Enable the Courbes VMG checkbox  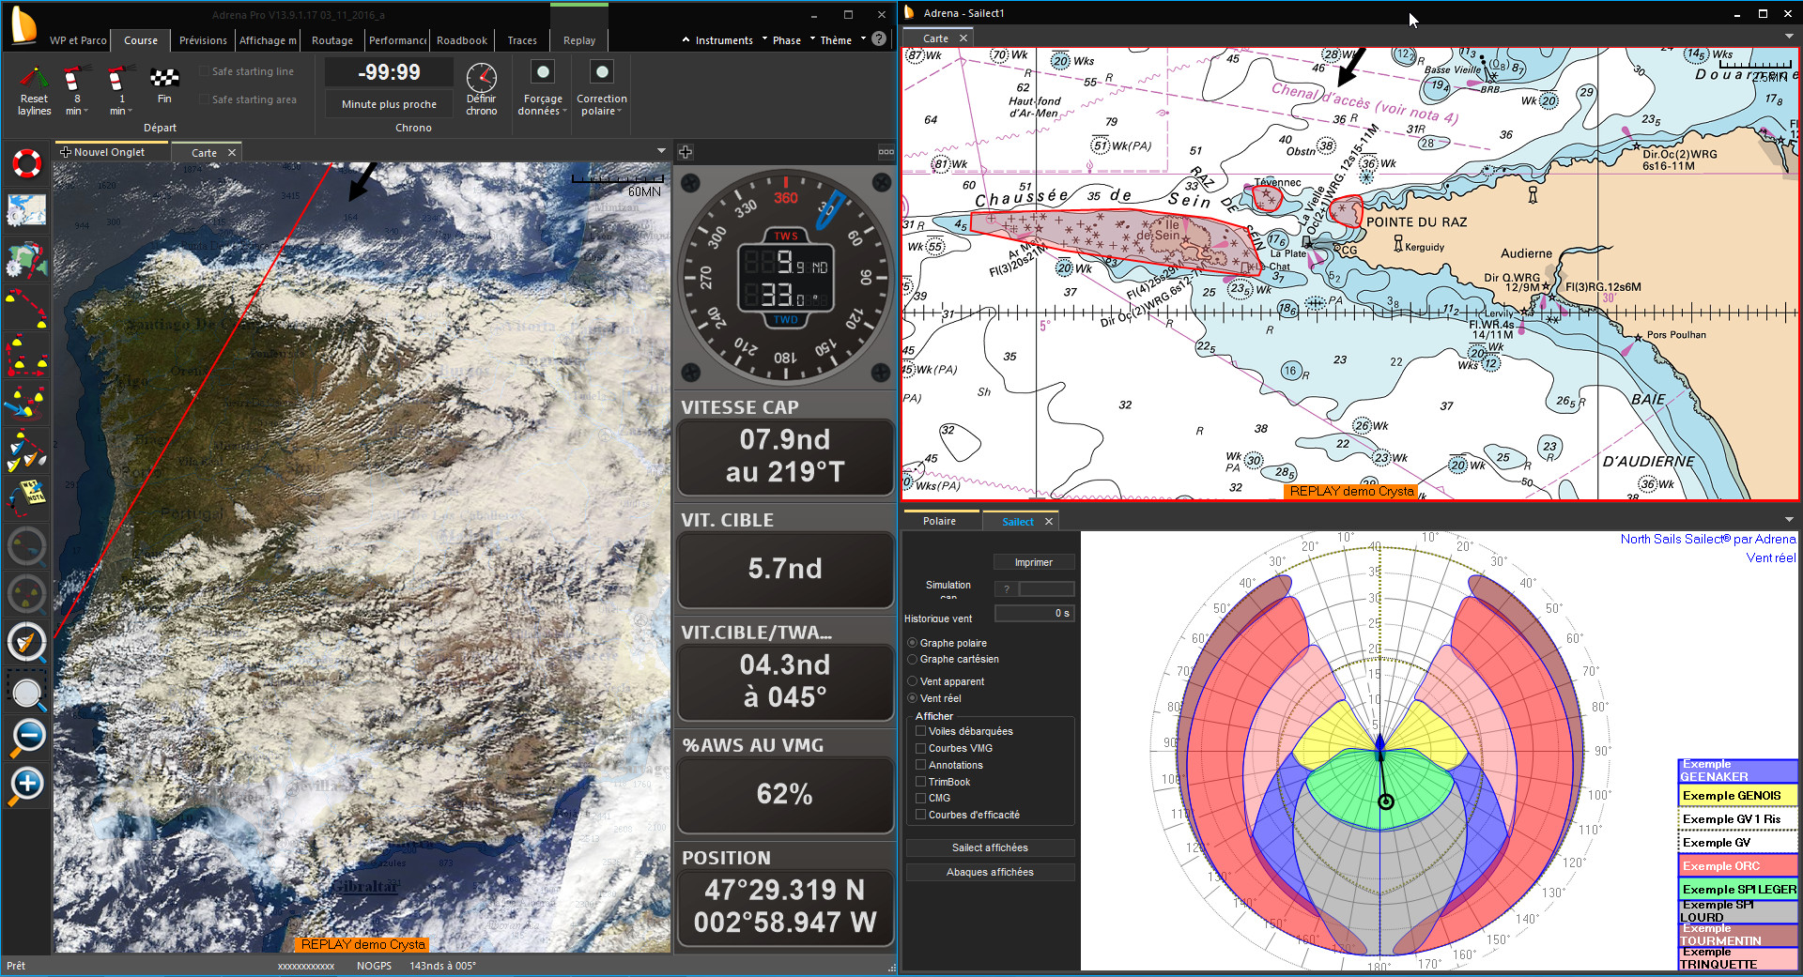pos(921,748)
